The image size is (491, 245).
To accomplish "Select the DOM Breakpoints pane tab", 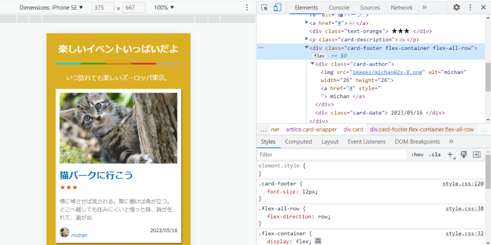I will pyautogui.click(x=417, y=142).
